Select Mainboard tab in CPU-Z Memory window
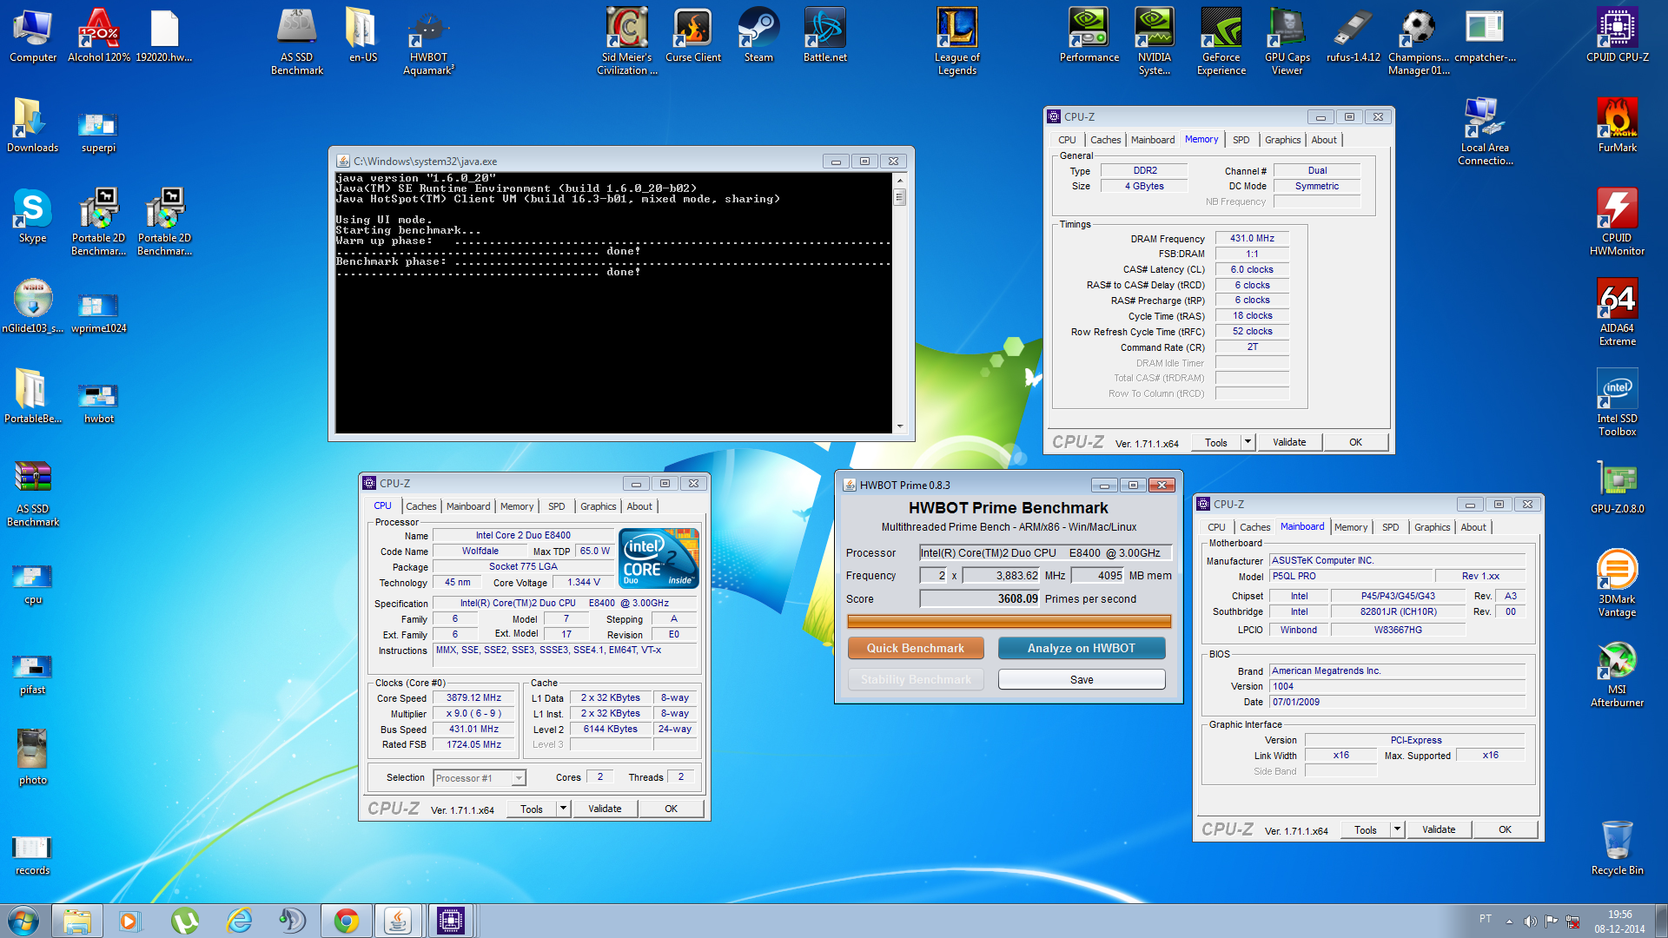Viewport: 1668px width, 938px height. [1152, 140]
